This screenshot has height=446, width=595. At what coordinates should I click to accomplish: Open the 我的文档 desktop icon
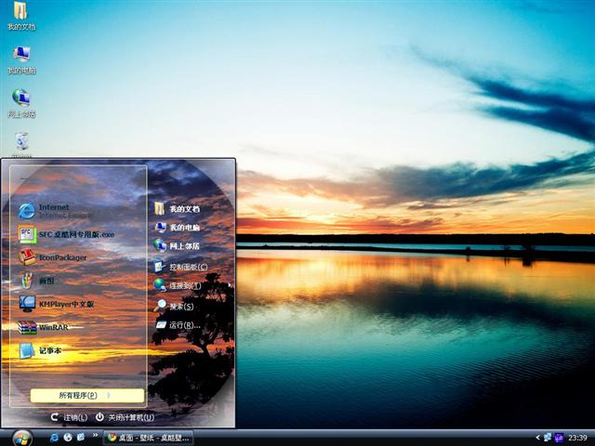21,15
